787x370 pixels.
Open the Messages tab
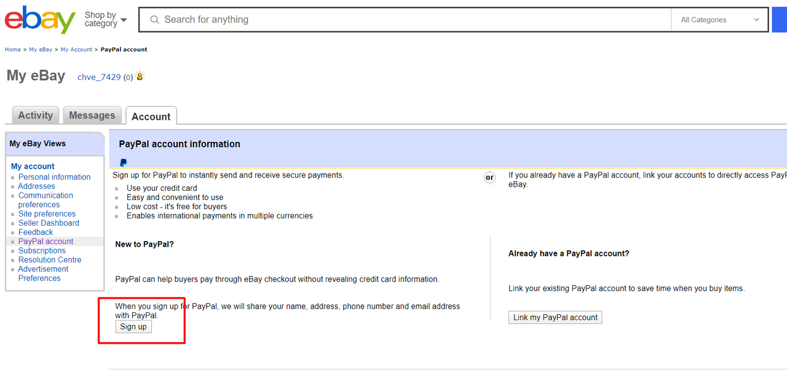(92, 115)
